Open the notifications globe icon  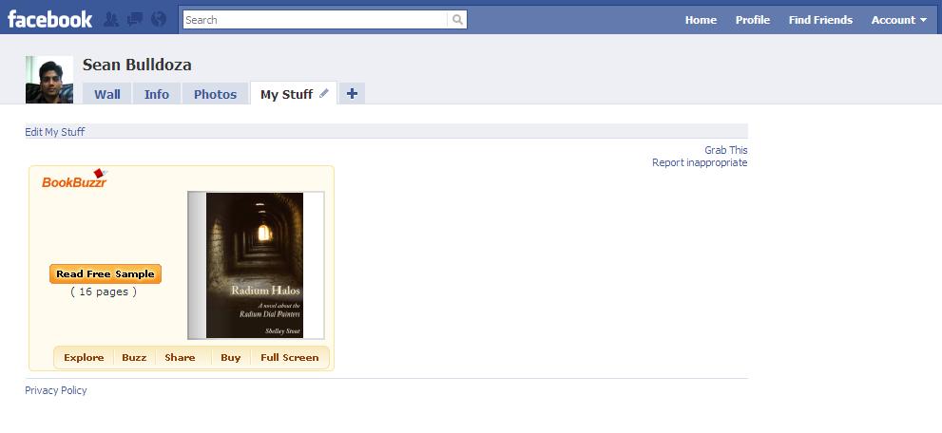(x=159, y=20)
